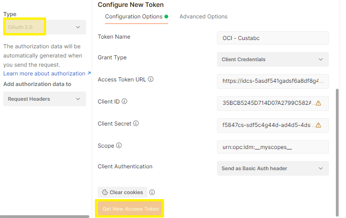
Task: Click the info icon next to Client Secret
Action: pos(136,123)
